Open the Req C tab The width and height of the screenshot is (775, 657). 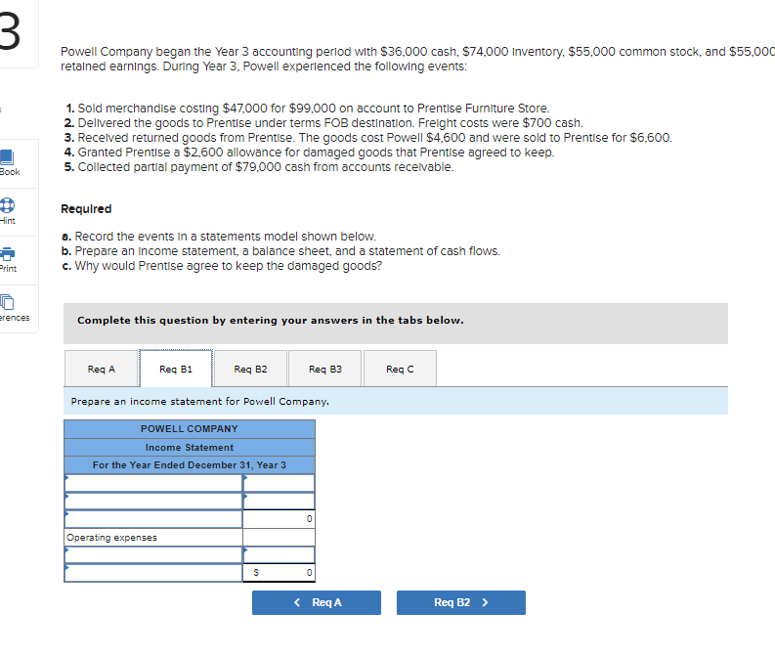[x=400, y=369]
